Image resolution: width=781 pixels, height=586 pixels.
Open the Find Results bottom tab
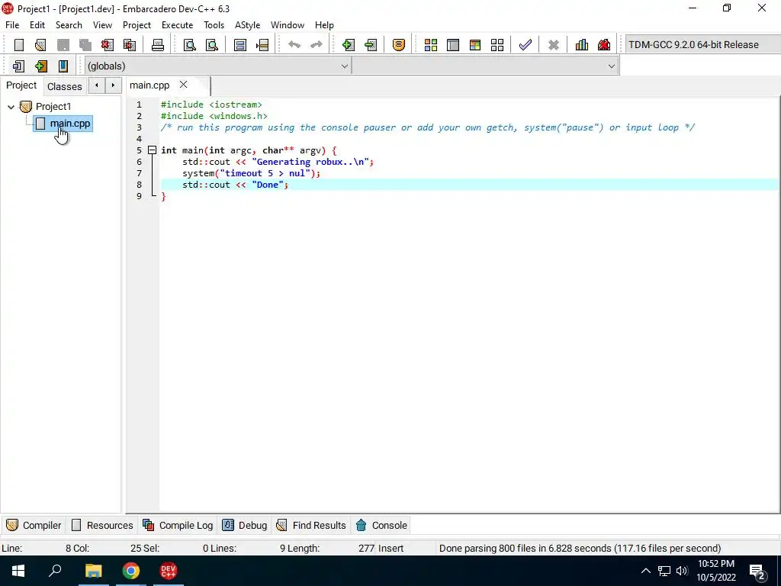311,525
